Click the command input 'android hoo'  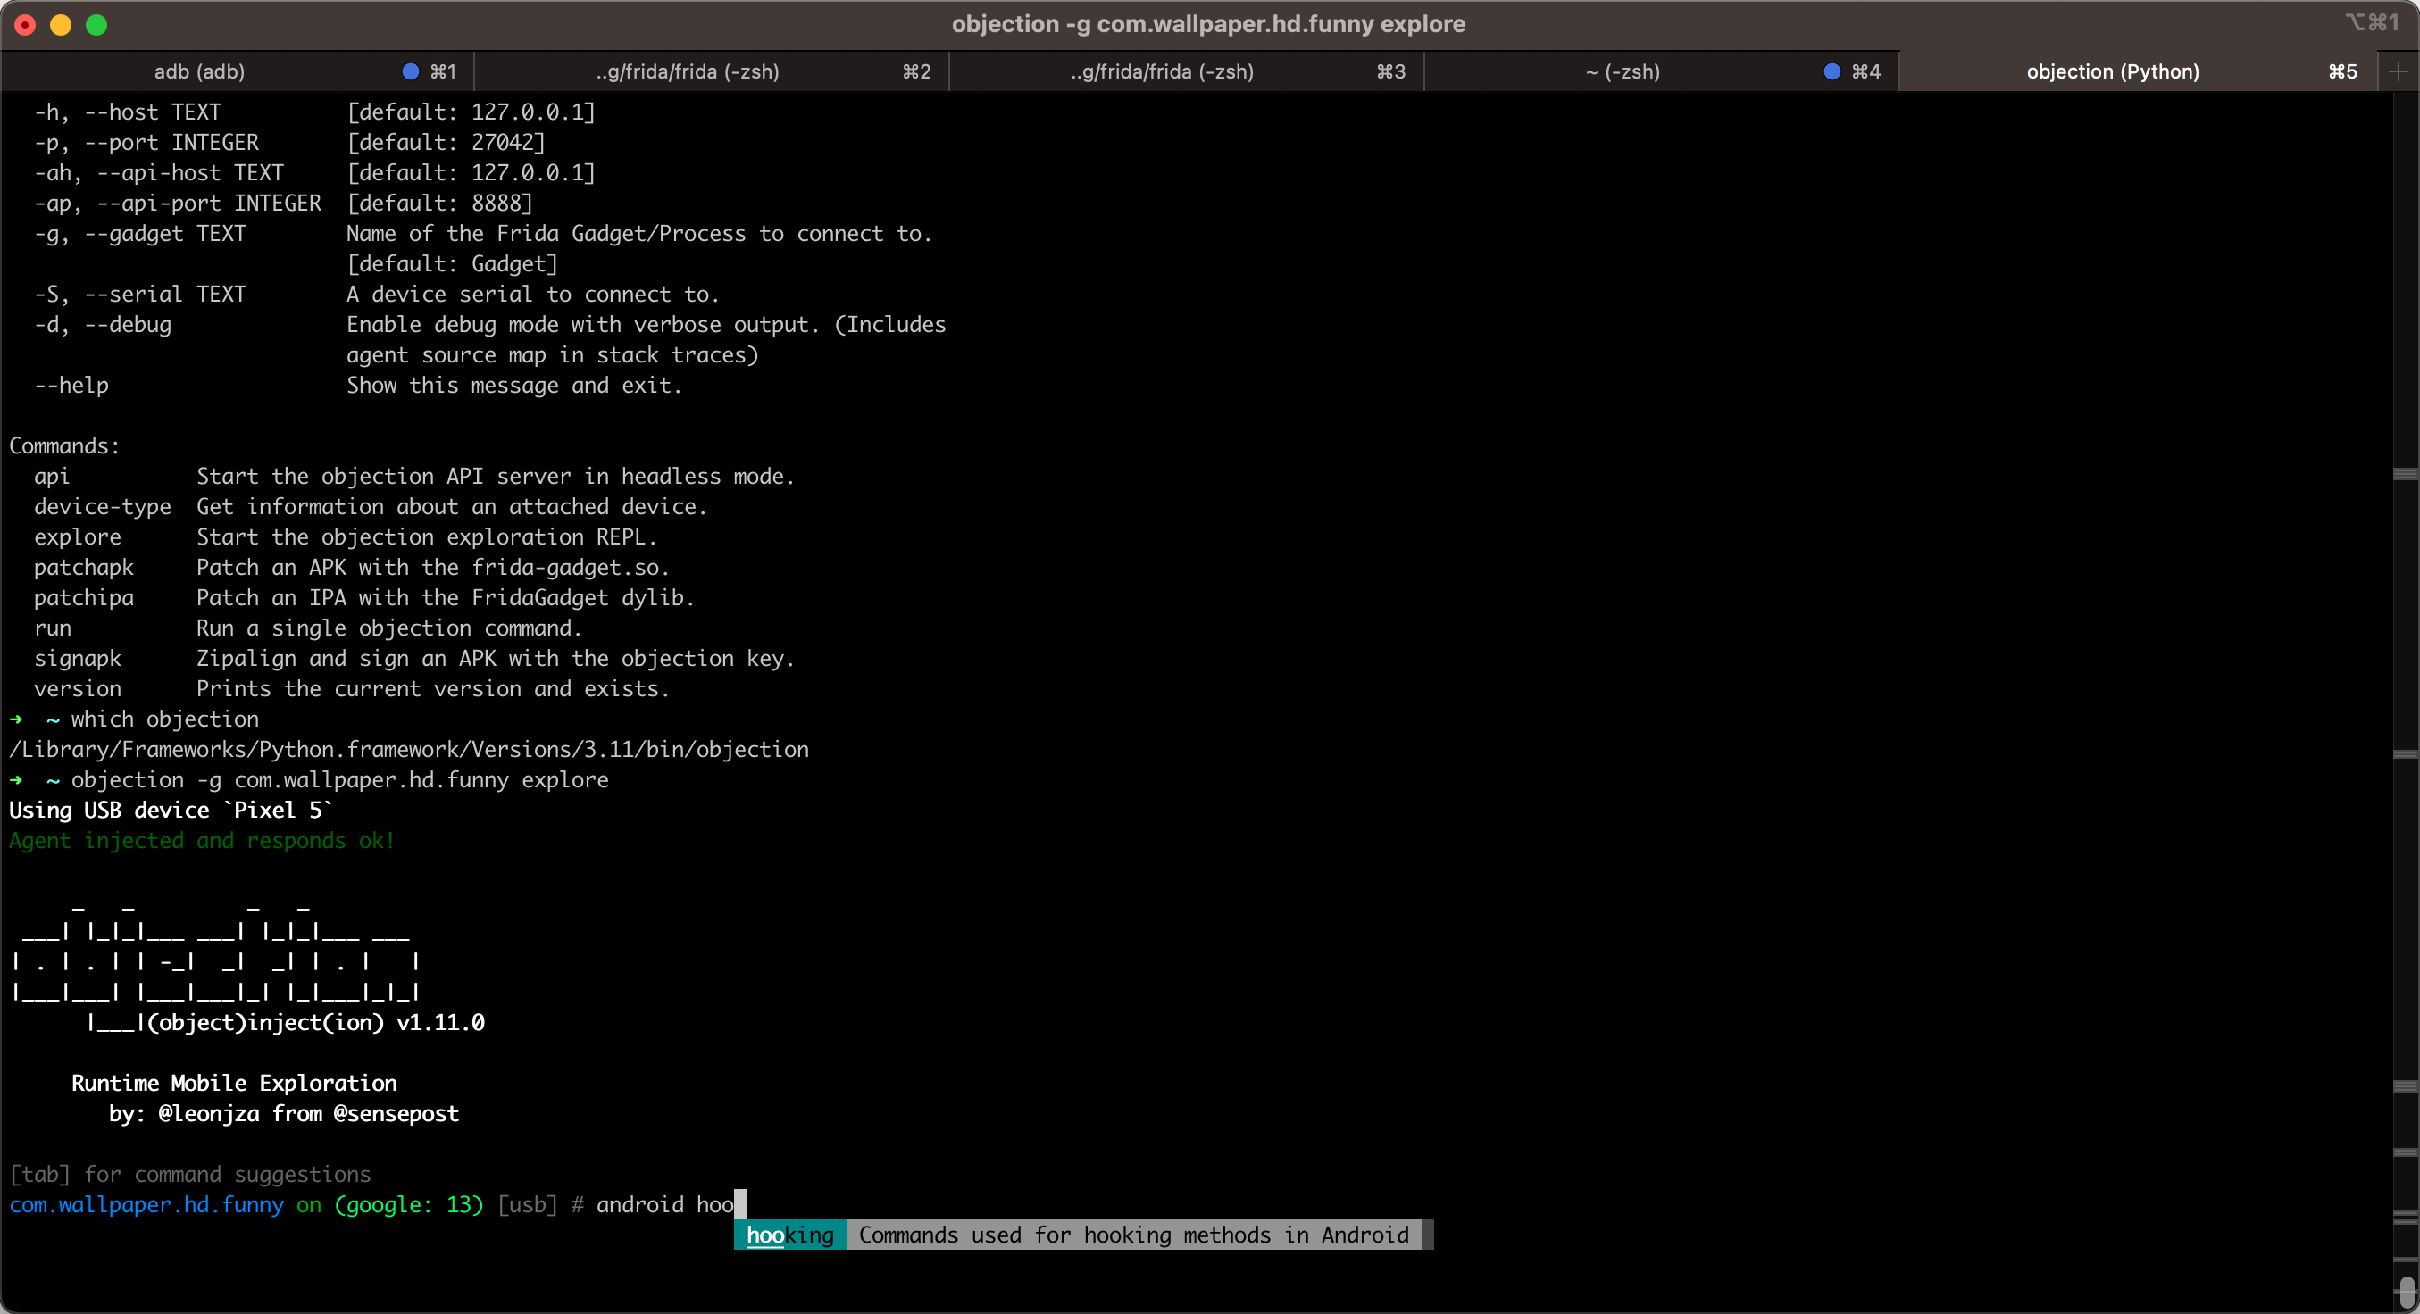coord(665,1205)
